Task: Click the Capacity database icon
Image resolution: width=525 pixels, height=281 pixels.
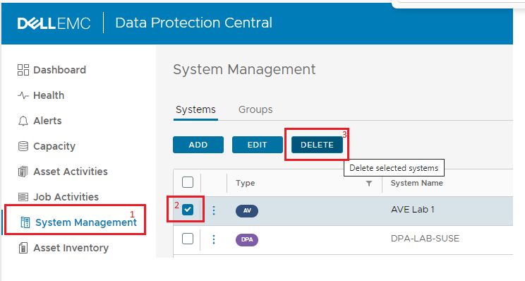Action: point(23,146)
